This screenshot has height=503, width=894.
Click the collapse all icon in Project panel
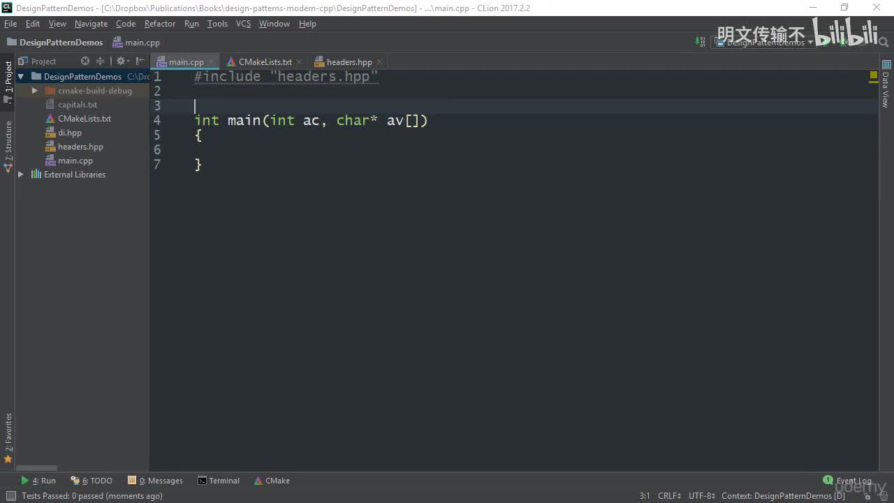pyautogui.click(x=100, y=61)
